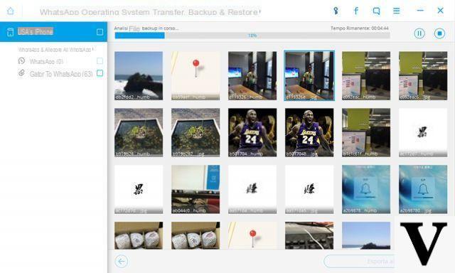Click the 'WhatsApp & Allegare Al WhatsApp' header text

pyautogui.click(x=55, y=50)
